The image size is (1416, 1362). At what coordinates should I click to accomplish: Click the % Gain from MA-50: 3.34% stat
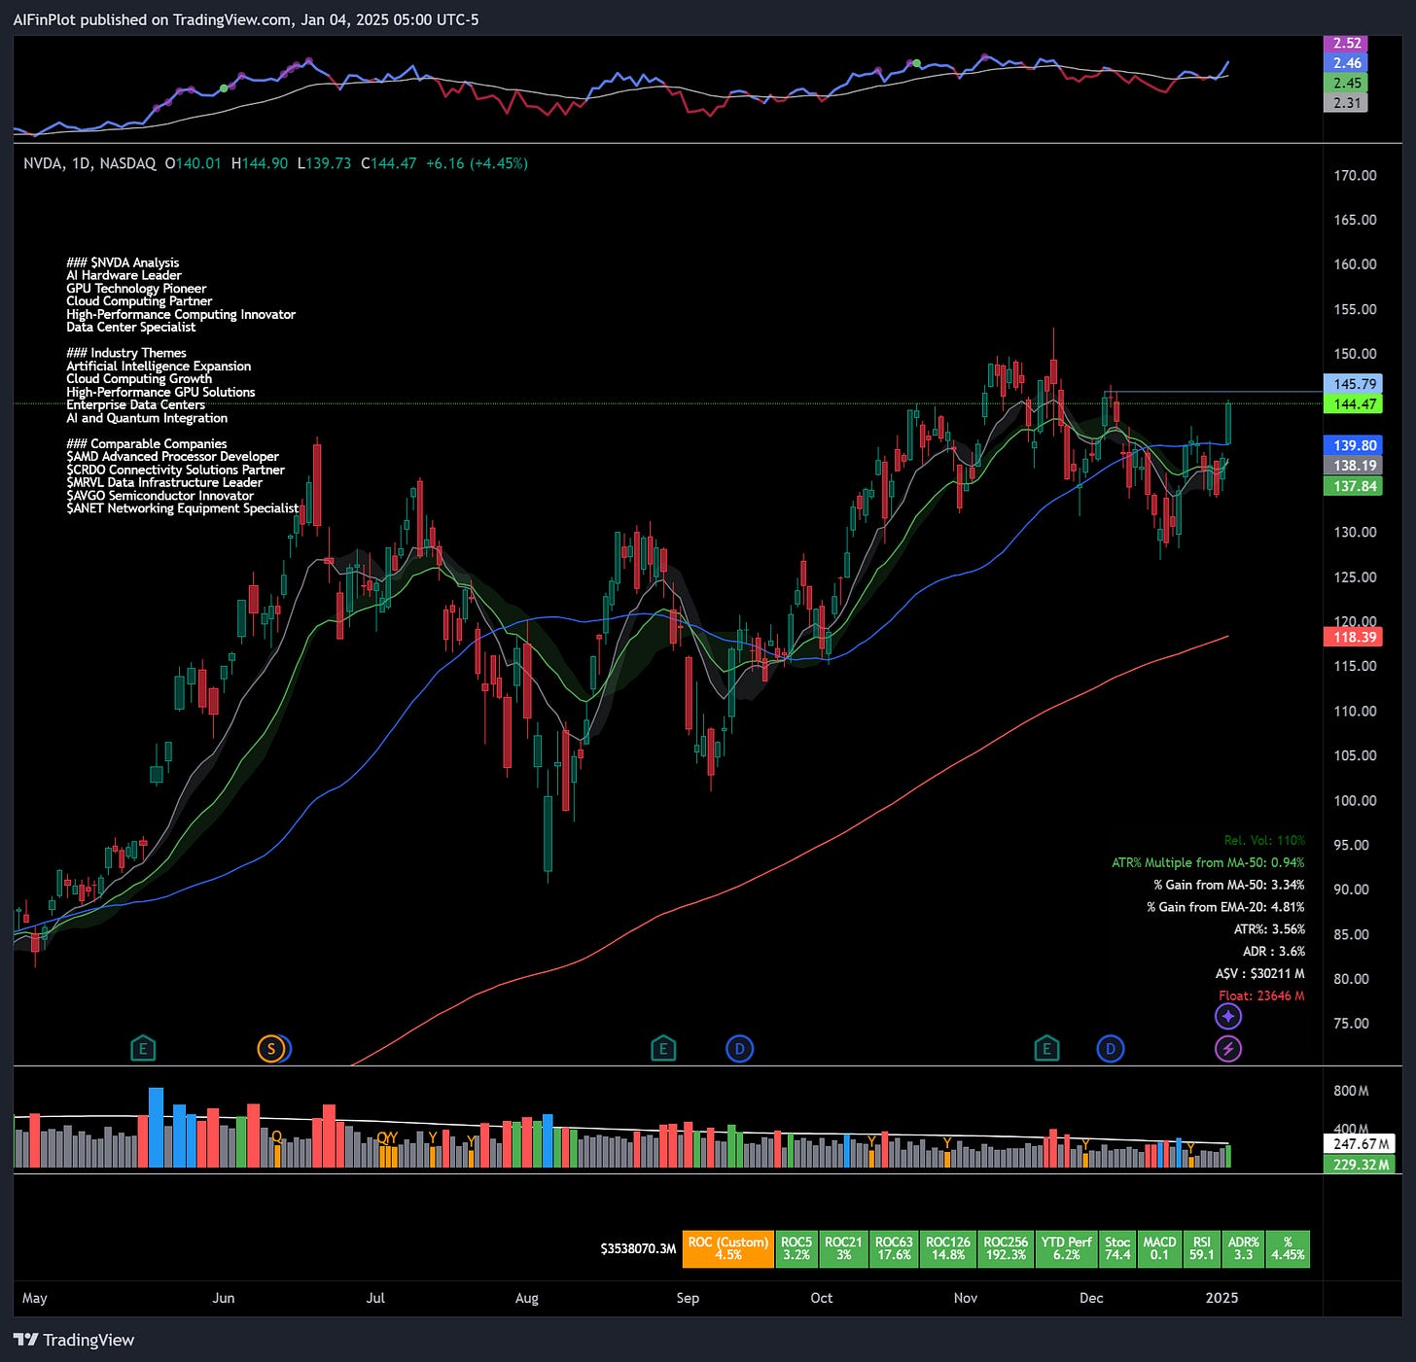point(1229,886)
